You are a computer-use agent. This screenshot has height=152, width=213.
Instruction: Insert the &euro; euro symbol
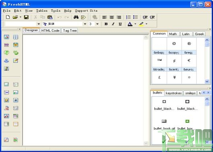pos(189,63)
